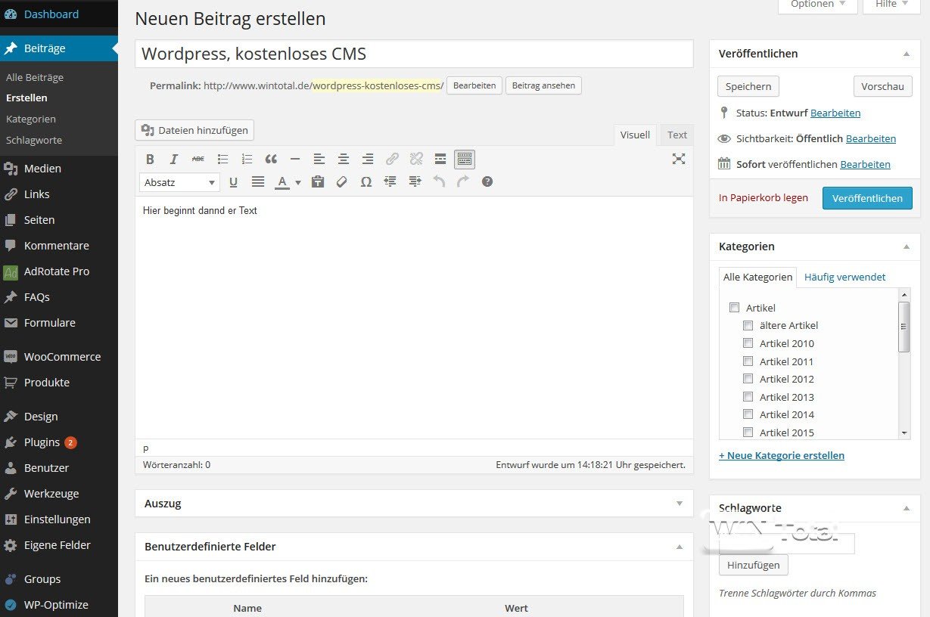Pick a text color with the A swatch
The height and width of the screenshot is (617, 930).
click(282, 182)
